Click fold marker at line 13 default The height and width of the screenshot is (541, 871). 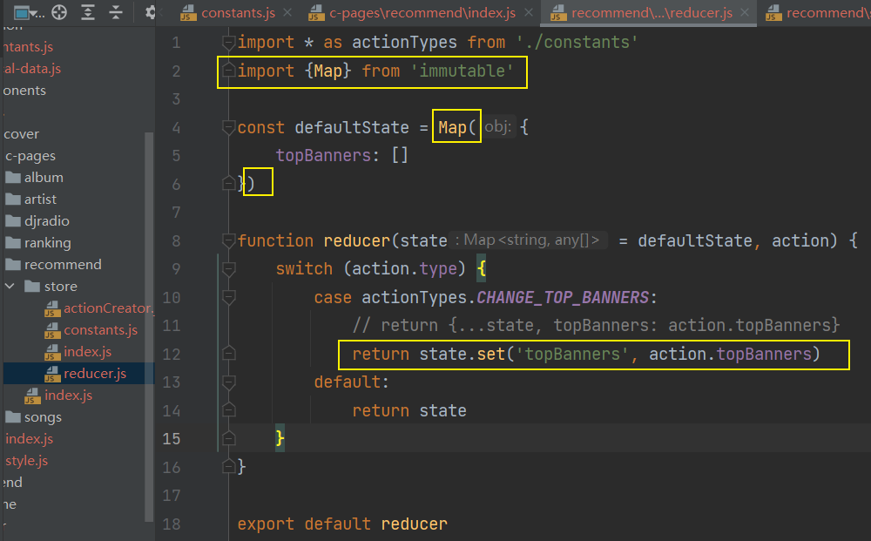228,382
